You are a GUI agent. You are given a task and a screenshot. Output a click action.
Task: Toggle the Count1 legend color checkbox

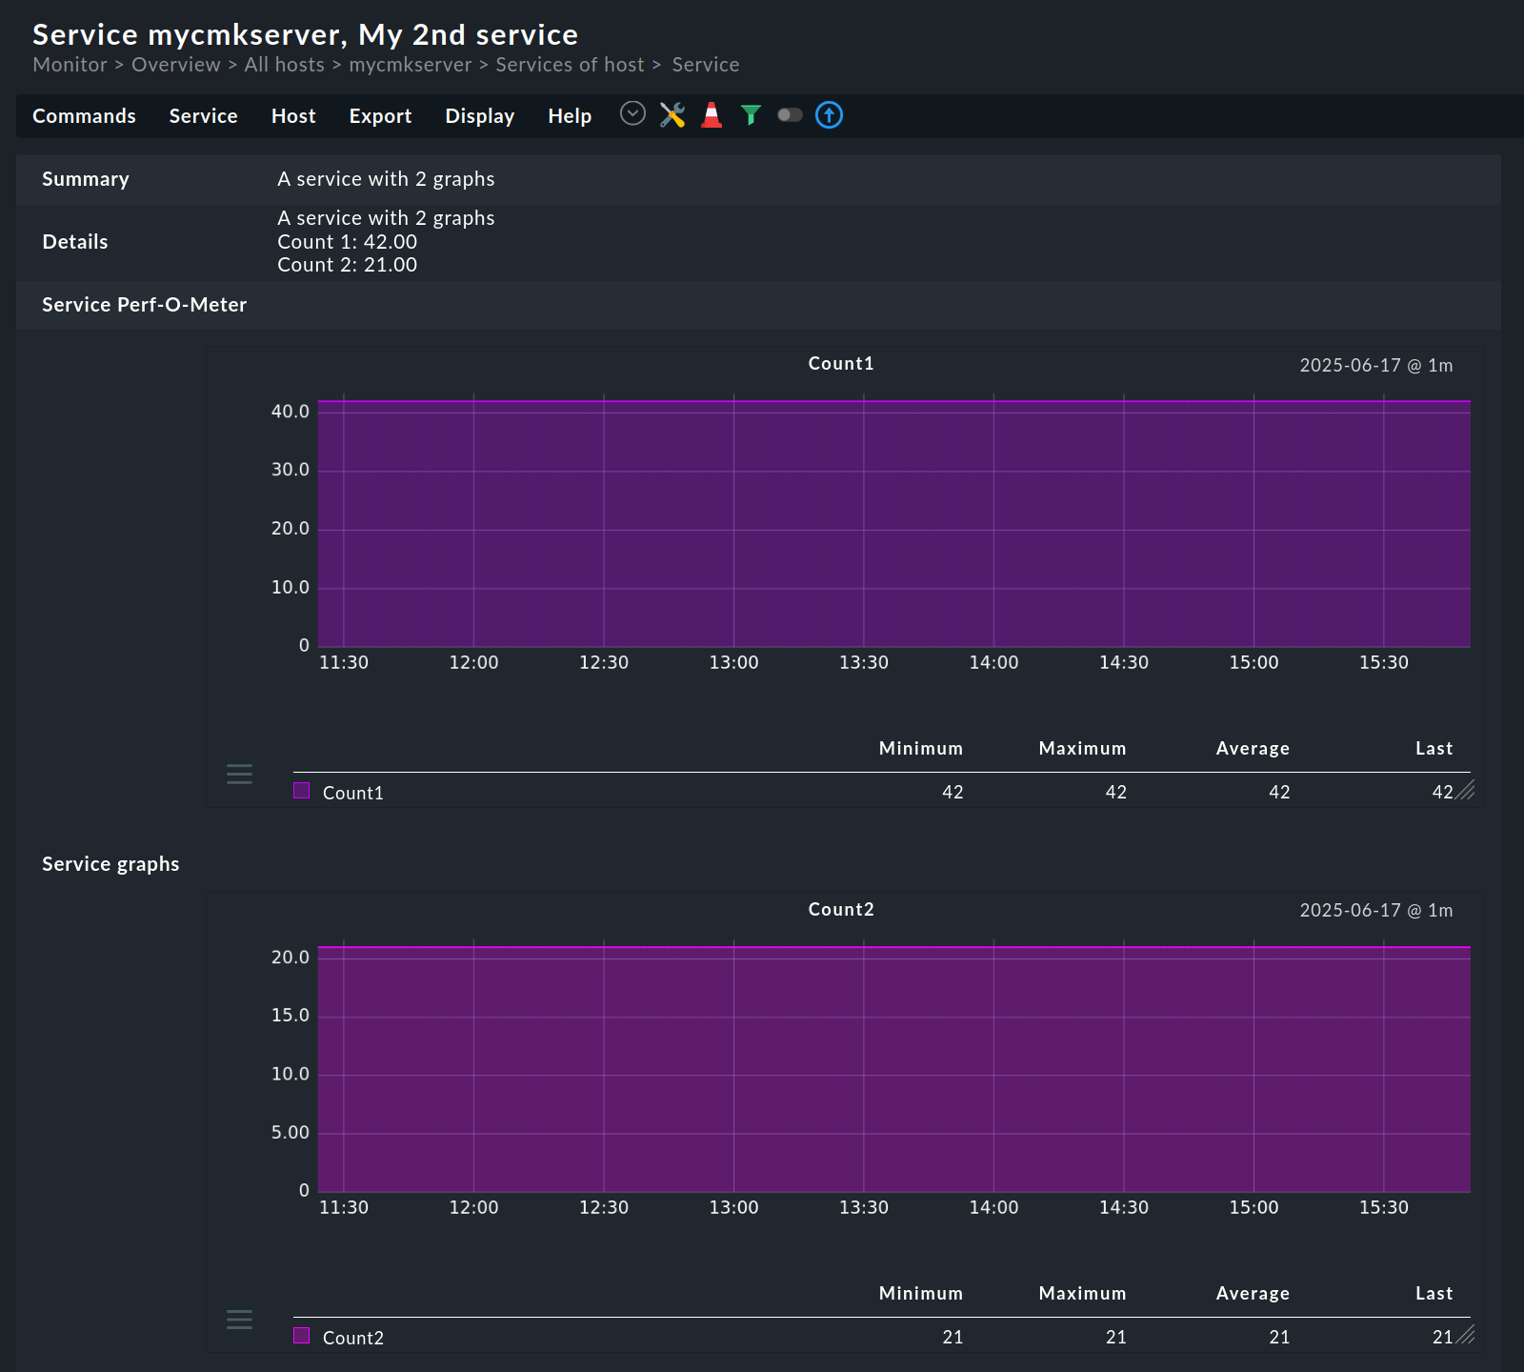coord(302,790)
